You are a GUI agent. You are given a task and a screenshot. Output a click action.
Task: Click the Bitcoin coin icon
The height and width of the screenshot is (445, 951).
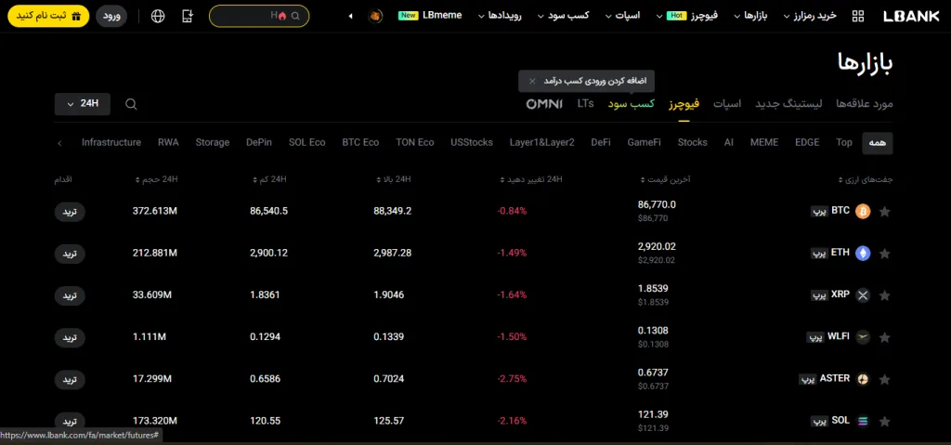click(x=863, y=212)
